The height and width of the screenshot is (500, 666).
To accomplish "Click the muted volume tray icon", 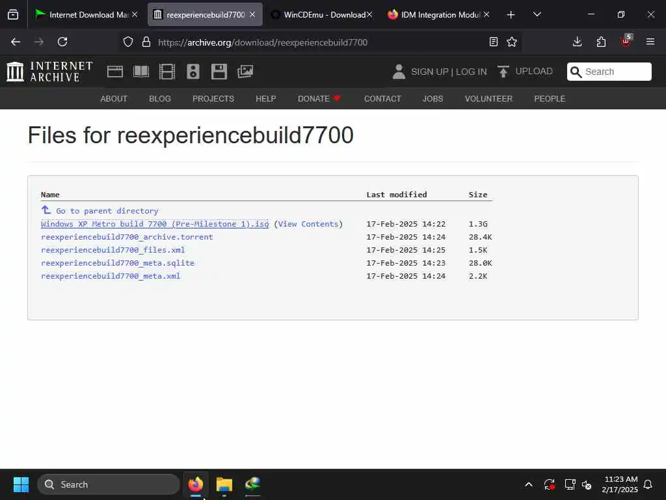I will 587,484.
